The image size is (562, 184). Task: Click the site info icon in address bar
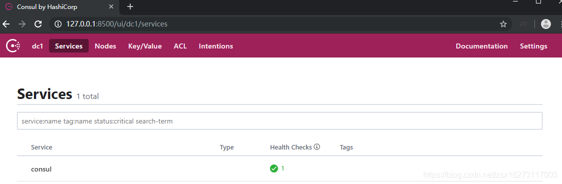point(58,24)
